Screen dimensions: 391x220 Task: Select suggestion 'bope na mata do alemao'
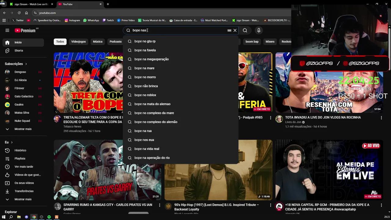point(181,104)
